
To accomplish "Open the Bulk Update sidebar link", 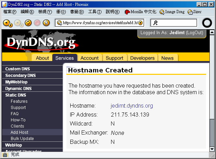I will coord(22,139).
